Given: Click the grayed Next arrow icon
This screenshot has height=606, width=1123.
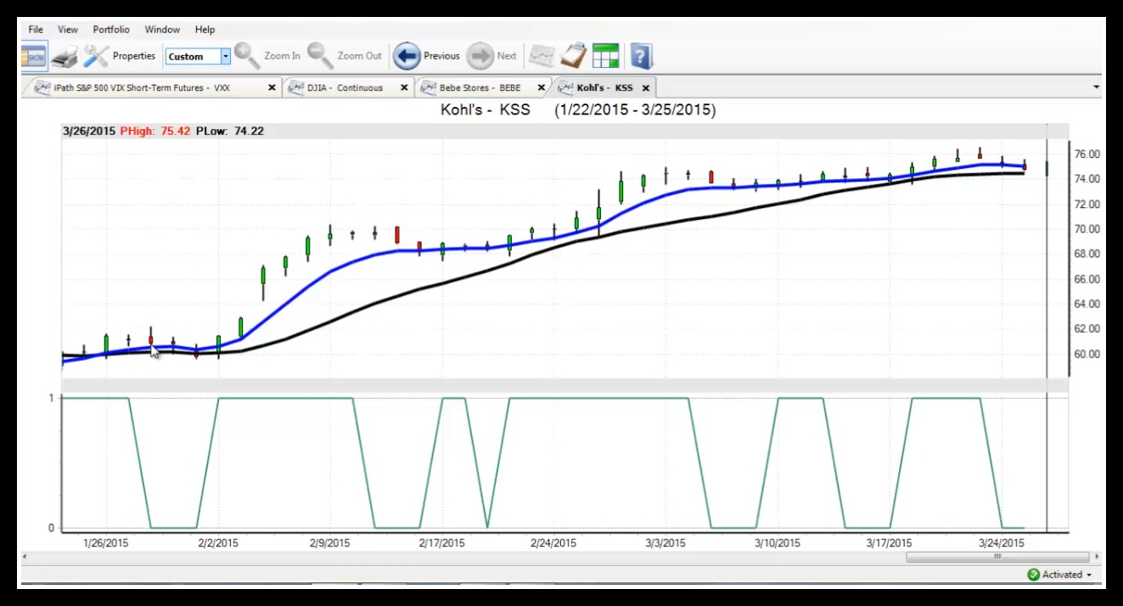Looking at the screenshot, I should pos(480,56).
